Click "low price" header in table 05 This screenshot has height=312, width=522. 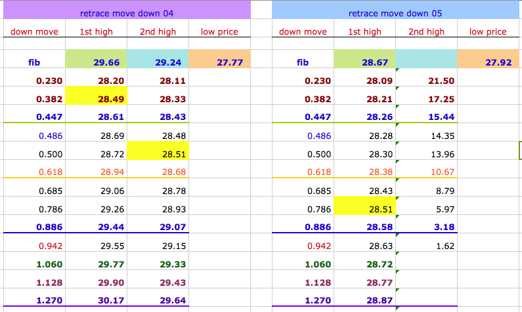pyautogui.click(x=488, y=31)
